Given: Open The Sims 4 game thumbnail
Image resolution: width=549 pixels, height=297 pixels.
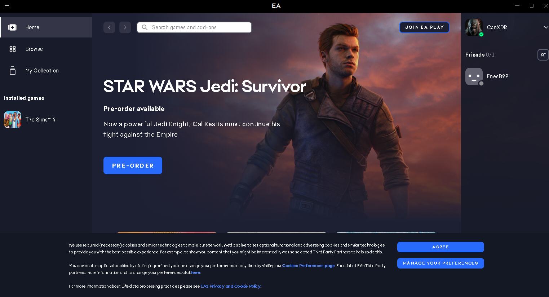Looking at the screenshot, I should click(x=13, y=120).
